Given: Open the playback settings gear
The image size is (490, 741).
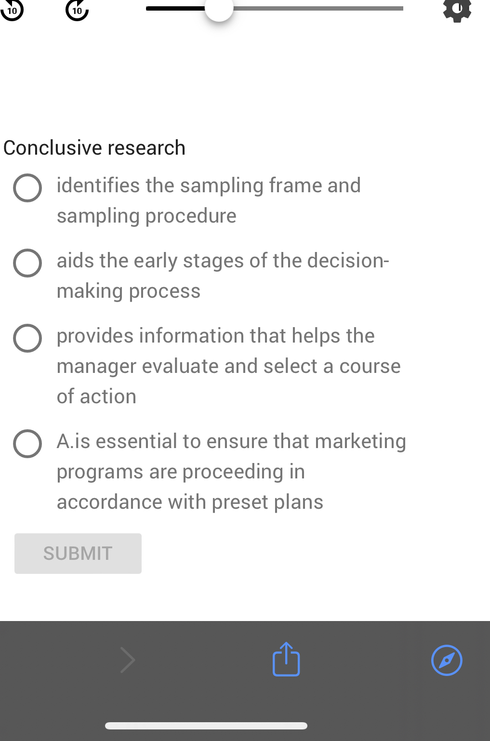Looking at the screenshot, I should tap(457, 9).
